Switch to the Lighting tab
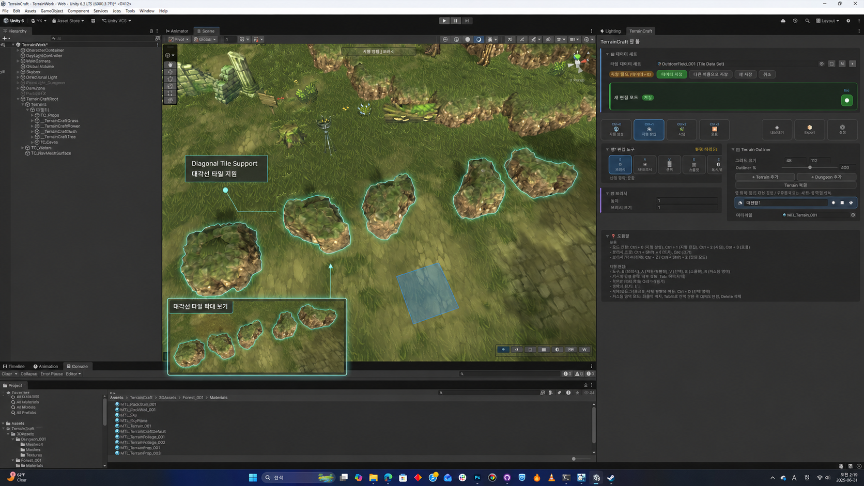864x486 pixels. click(610, 31)
